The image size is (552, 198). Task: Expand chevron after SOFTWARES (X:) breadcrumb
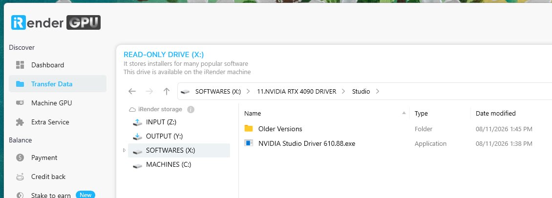tap(249, 91)
